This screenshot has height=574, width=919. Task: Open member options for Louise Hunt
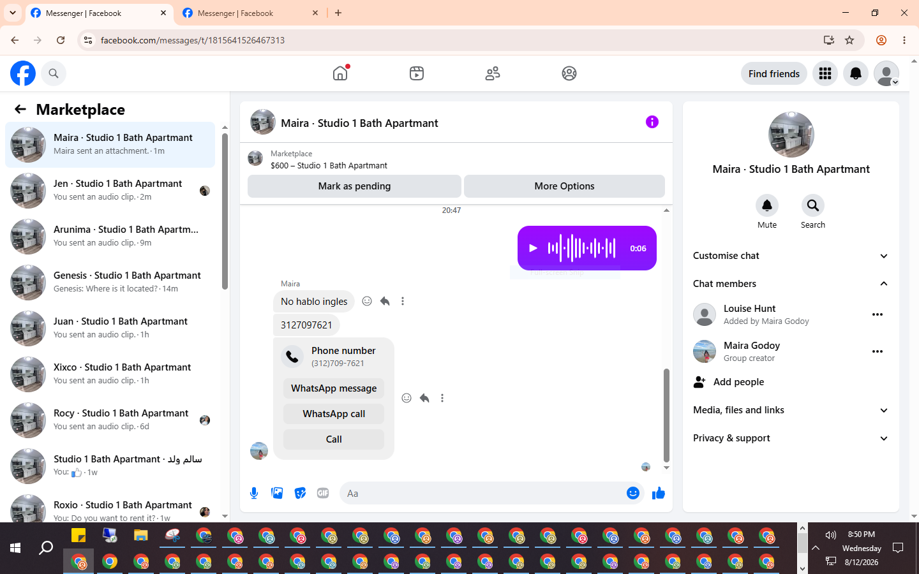878,314
